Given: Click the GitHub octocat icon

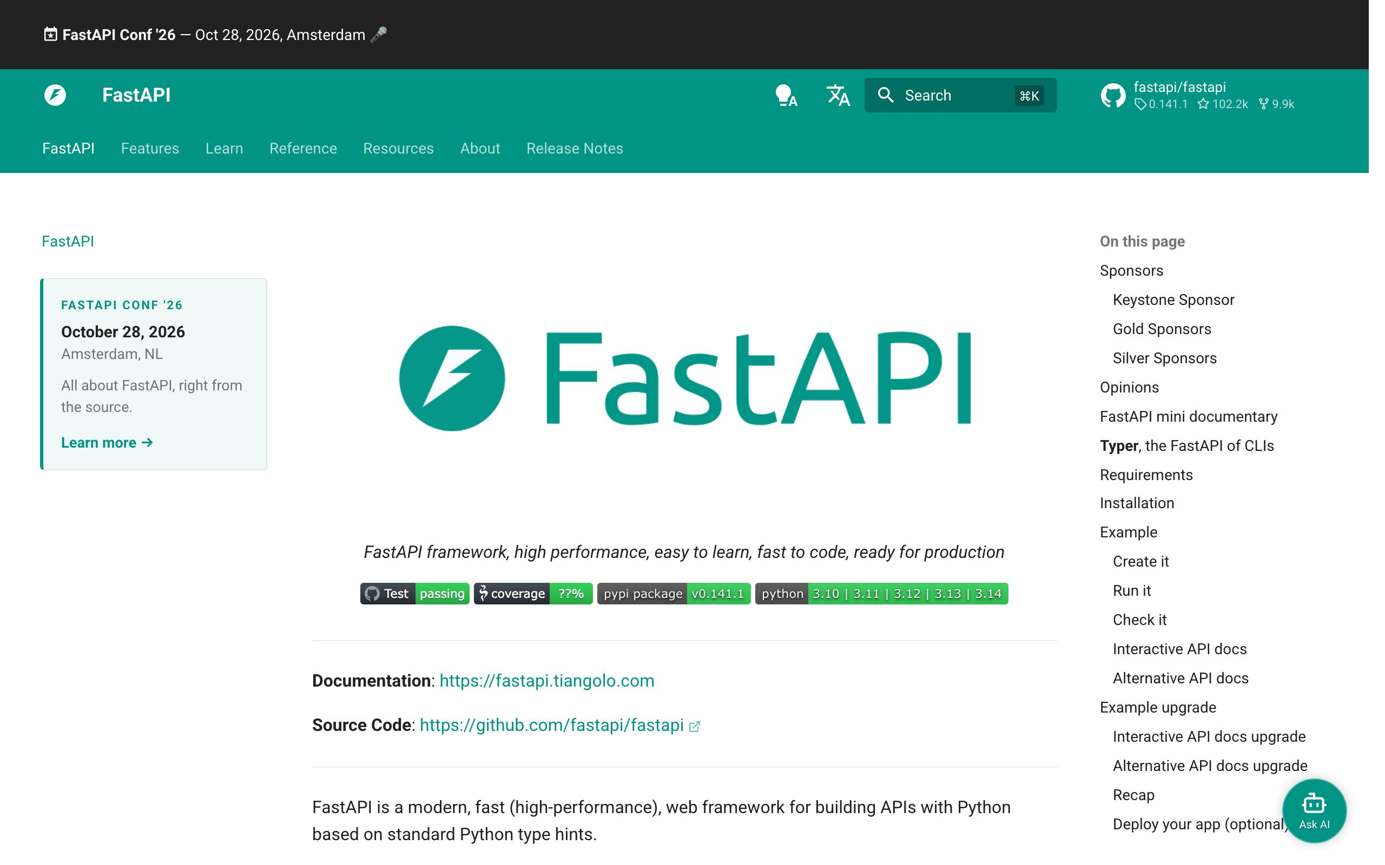Looking at the screenshot, I should [x=1112, y=96].
